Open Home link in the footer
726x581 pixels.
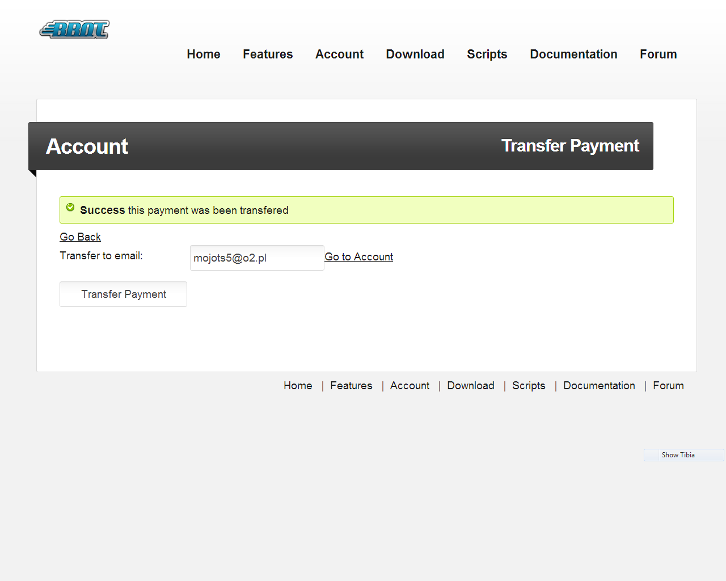[x=298, y=386]
